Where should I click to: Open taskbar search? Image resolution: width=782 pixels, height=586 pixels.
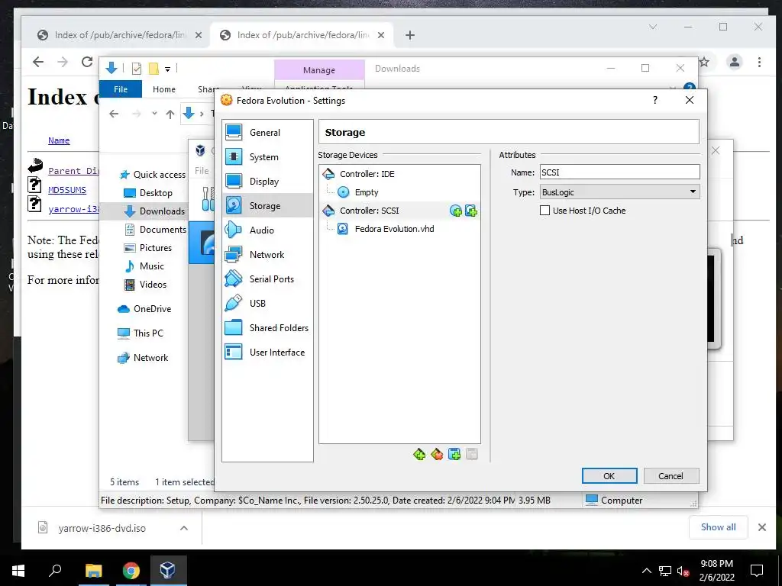tap(55, 570)
